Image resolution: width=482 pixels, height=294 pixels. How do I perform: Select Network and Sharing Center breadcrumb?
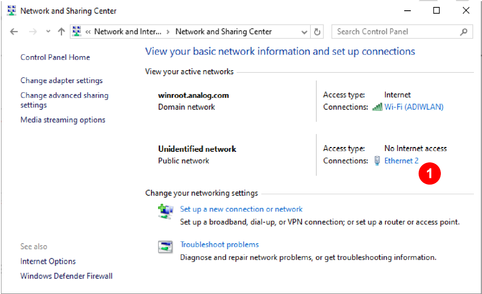coord(223,32)
